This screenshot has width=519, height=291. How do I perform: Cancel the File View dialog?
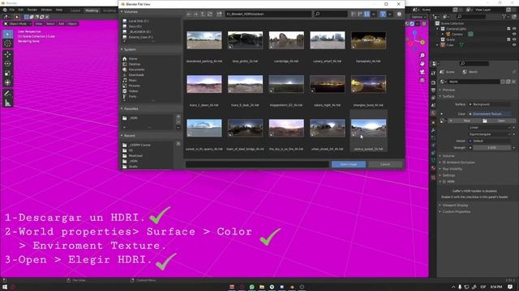click(x=385, y=164)
